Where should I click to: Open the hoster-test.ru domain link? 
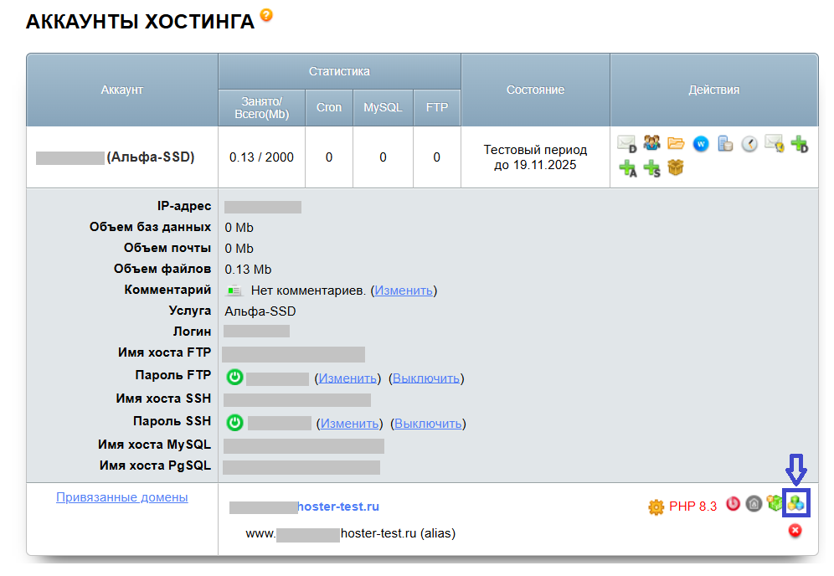[x=340, y=507]
